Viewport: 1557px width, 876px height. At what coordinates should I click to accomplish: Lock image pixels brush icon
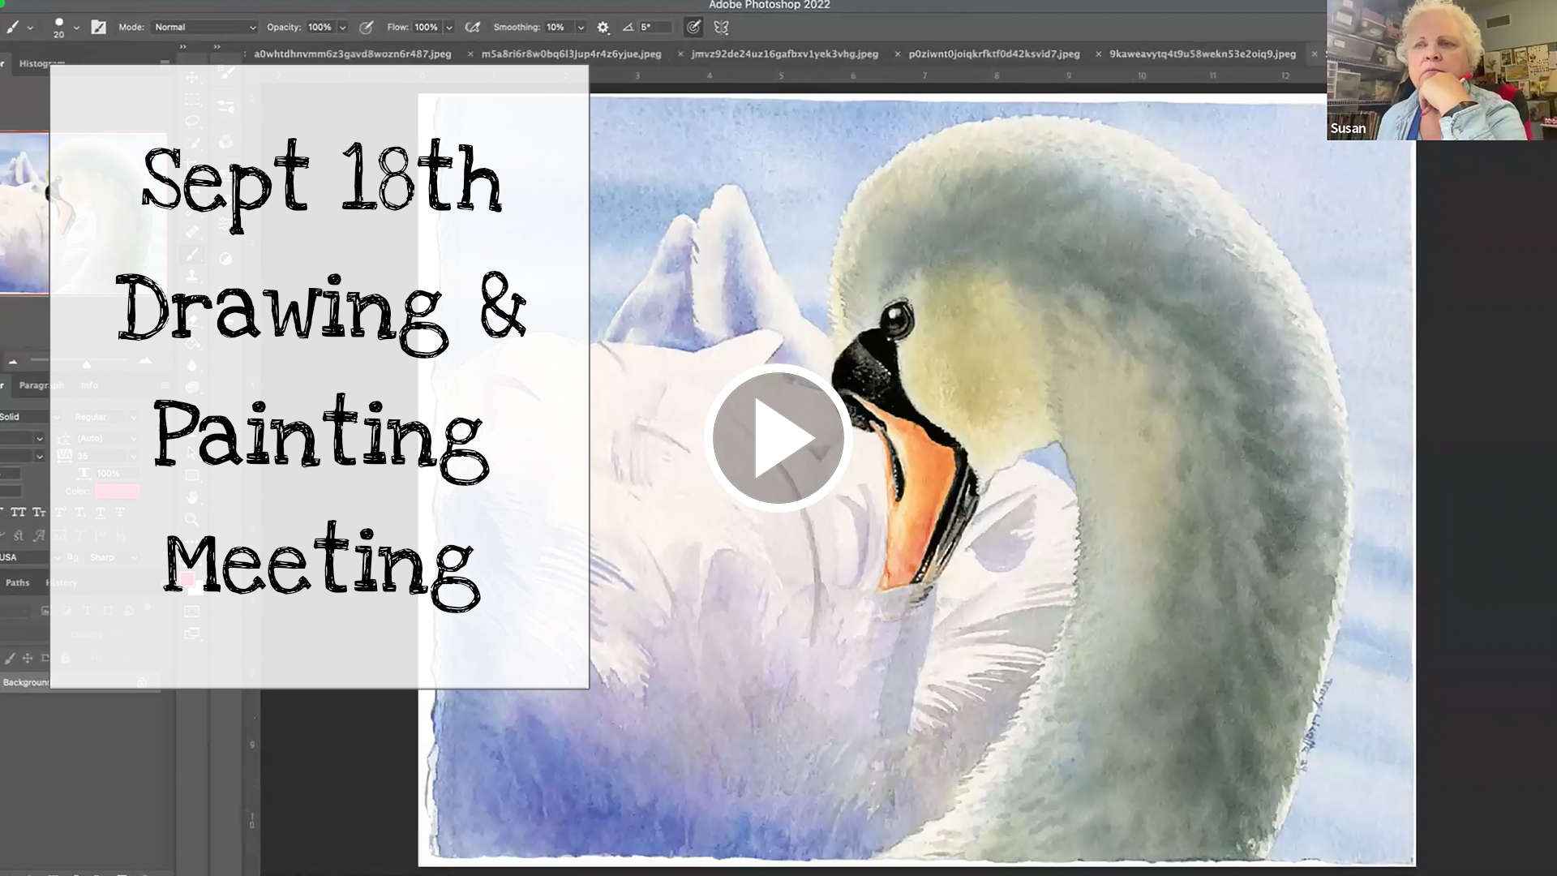(x=10, y=658)
